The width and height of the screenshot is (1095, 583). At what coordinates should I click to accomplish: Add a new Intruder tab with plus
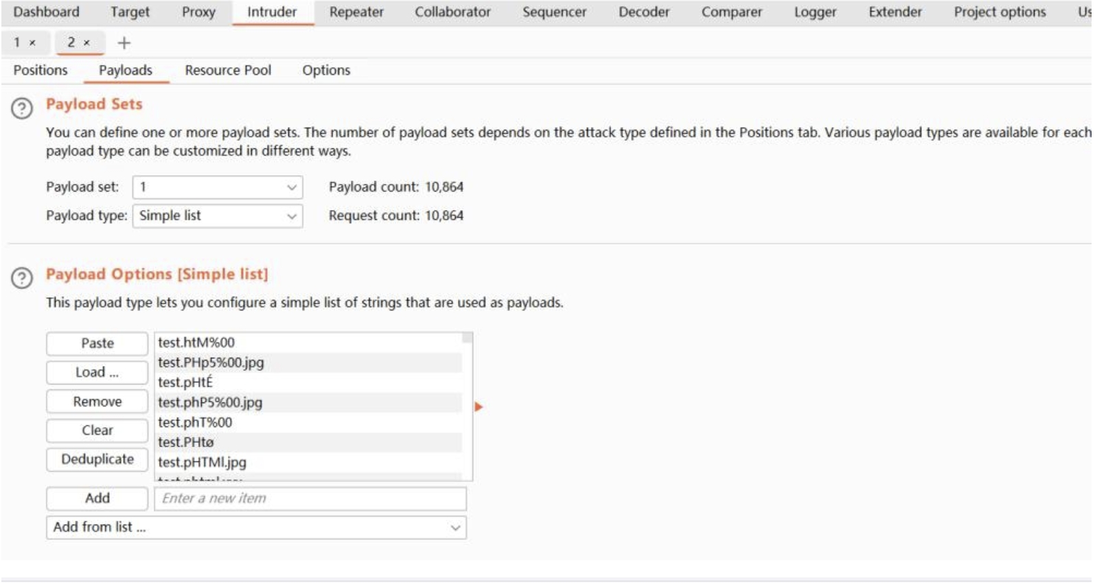pyautogui.click(x=124, y=43)
